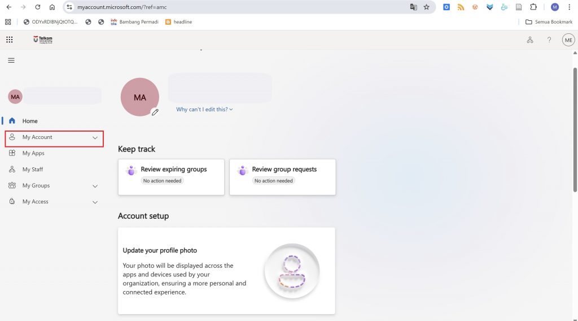Viewport: 578px width, 321px height.
Task: Open the Chrome three-dot menu
Action: [x=569, y=7]
